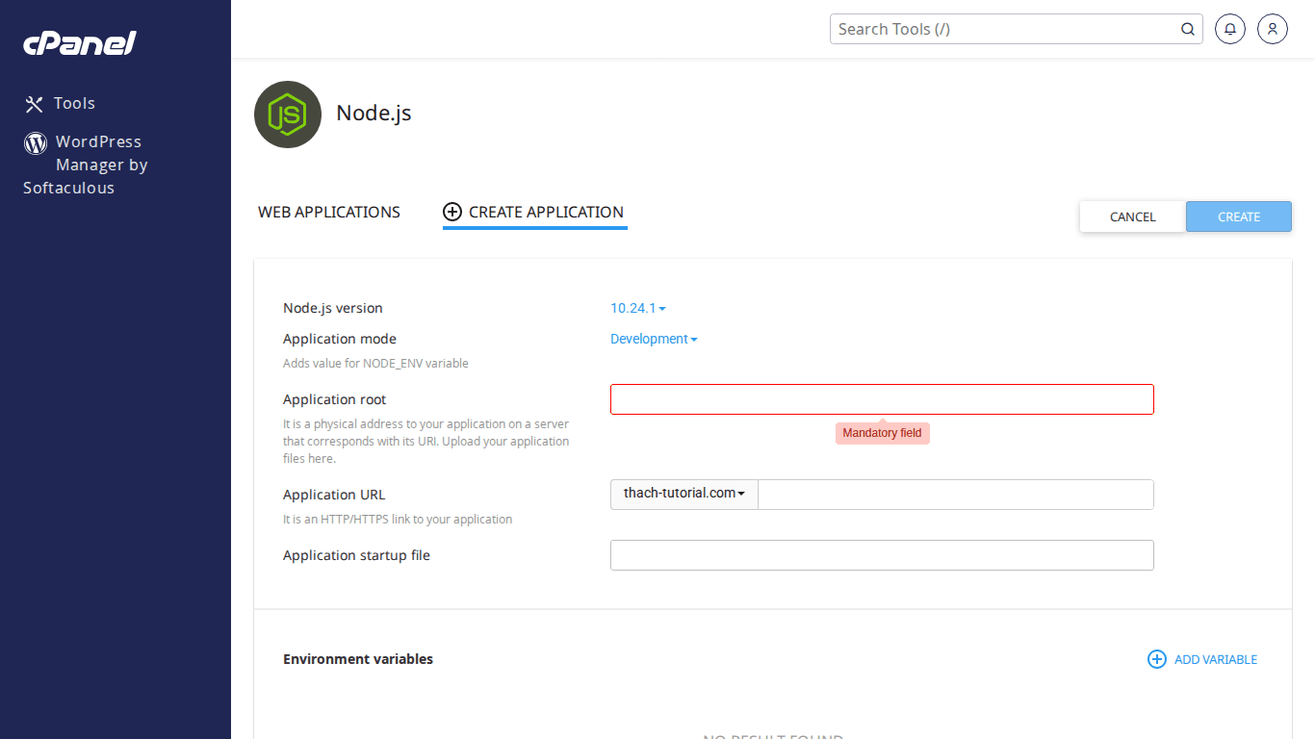1315x739 pixels.
Task: Focus the Application startup file field
Action: [x=881, y=555]
